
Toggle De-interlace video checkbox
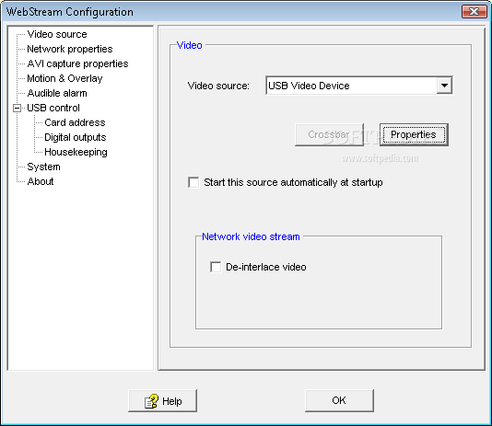(x=216, y=267)
